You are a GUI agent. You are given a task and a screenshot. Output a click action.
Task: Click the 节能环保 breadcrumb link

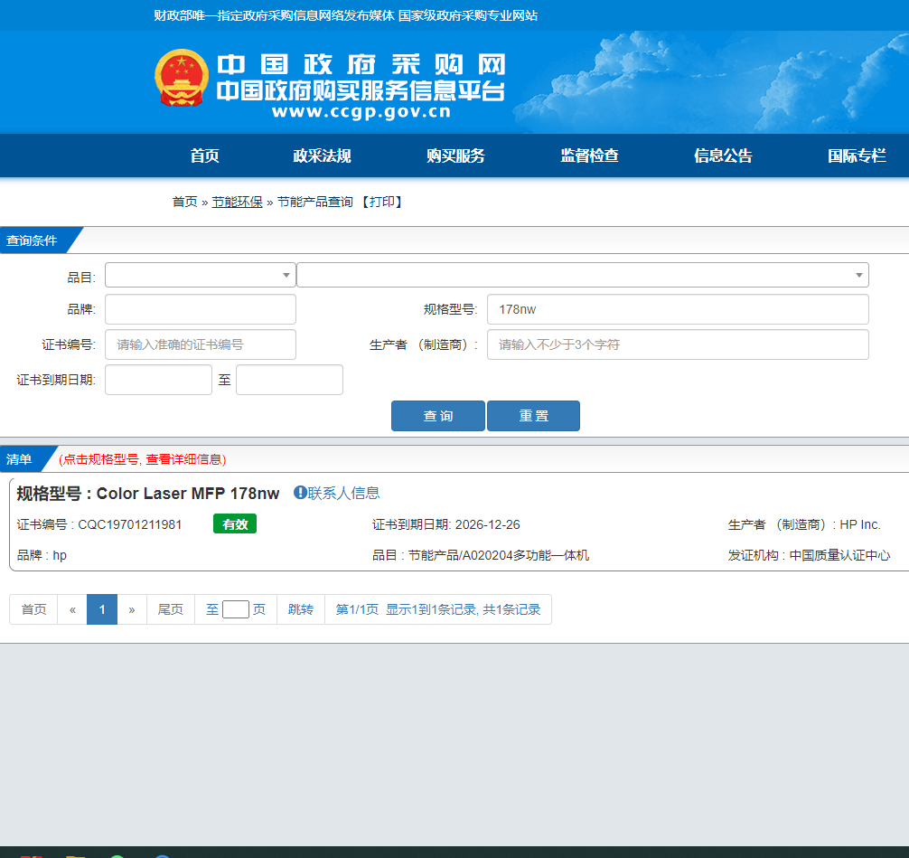coord(237,202)
